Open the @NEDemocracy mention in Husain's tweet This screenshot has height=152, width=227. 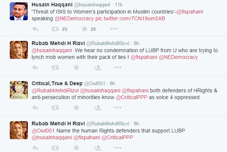(74, 19)
